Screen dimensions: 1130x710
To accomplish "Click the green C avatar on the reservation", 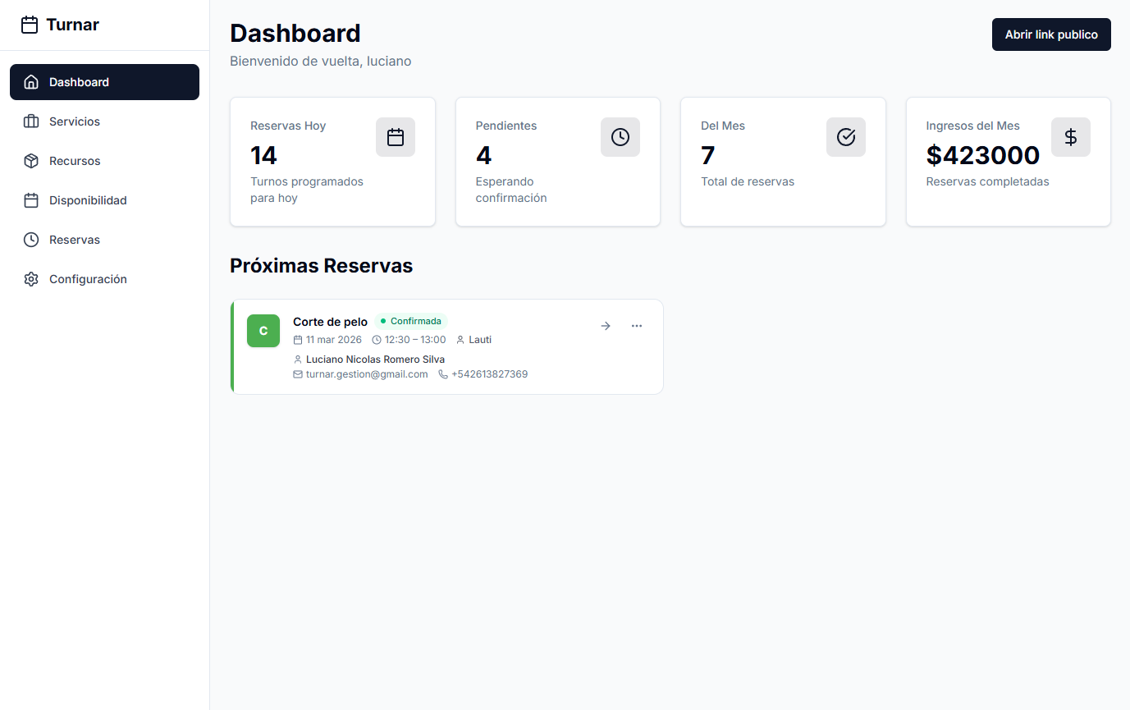I will [263, 331].
